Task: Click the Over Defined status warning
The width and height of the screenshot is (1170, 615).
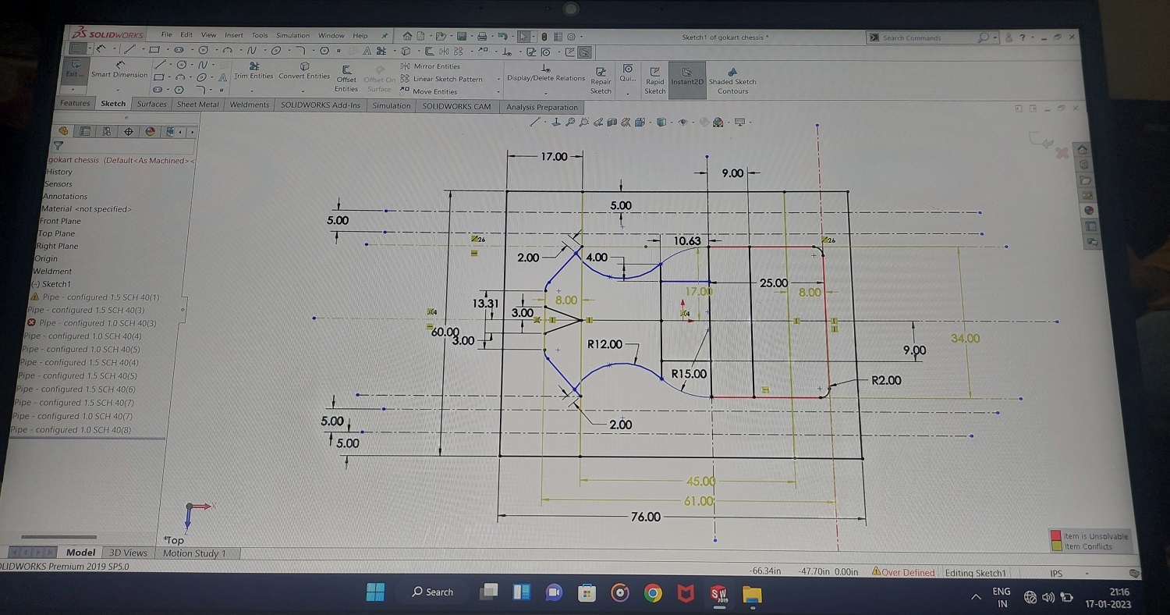Action: pos(904,572)
